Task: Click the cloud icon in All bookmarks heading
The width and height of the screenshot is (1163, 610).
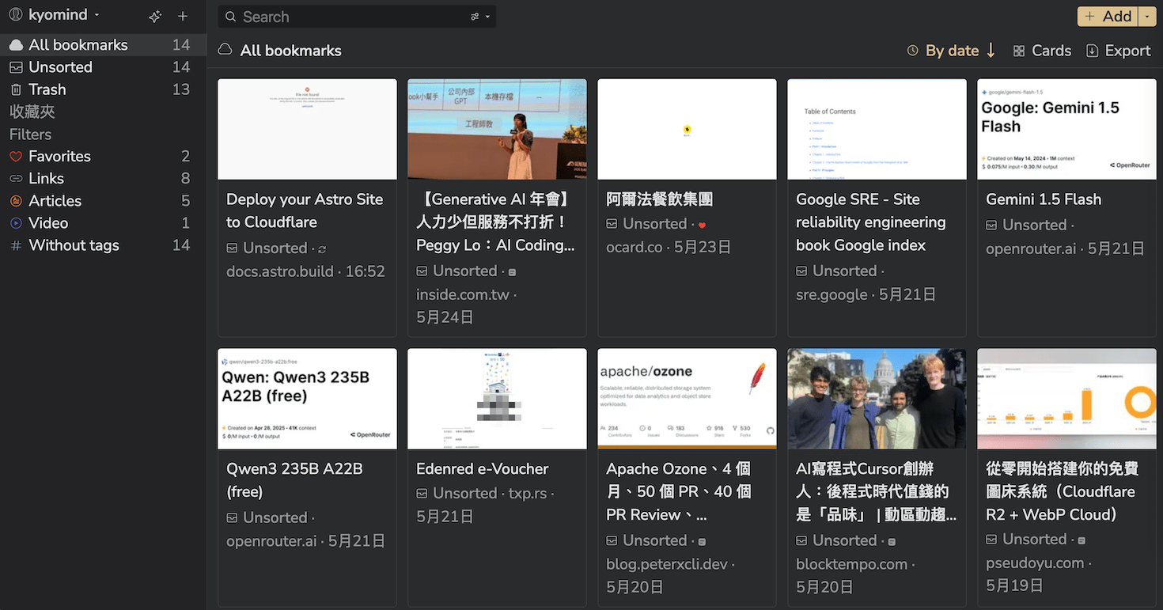Action: [225, 50]
